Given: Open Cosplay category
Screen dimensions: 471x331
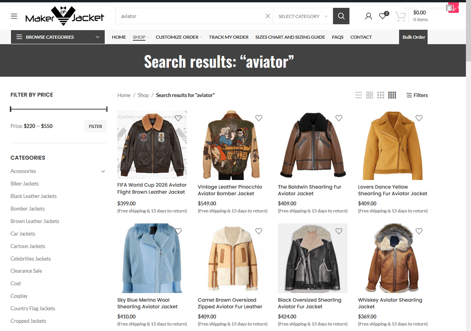Looking at the screenshot, I should click(x=19, y=296).
